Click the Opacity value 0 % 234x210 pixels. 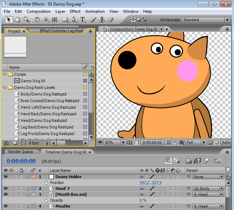tap(143, 200)
